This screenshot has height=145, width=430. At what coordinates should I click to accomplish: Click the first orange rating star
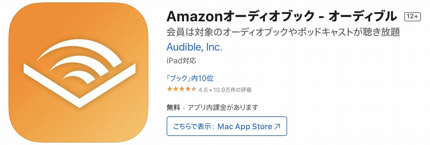pyautogui.click(x=169, y=89)
